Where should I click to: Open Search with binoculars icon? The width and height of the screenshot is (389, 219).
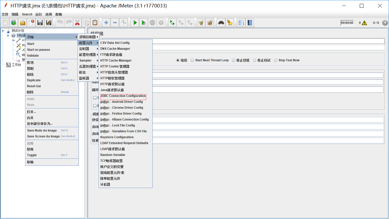pyautogui.click(x=221, y=23)
